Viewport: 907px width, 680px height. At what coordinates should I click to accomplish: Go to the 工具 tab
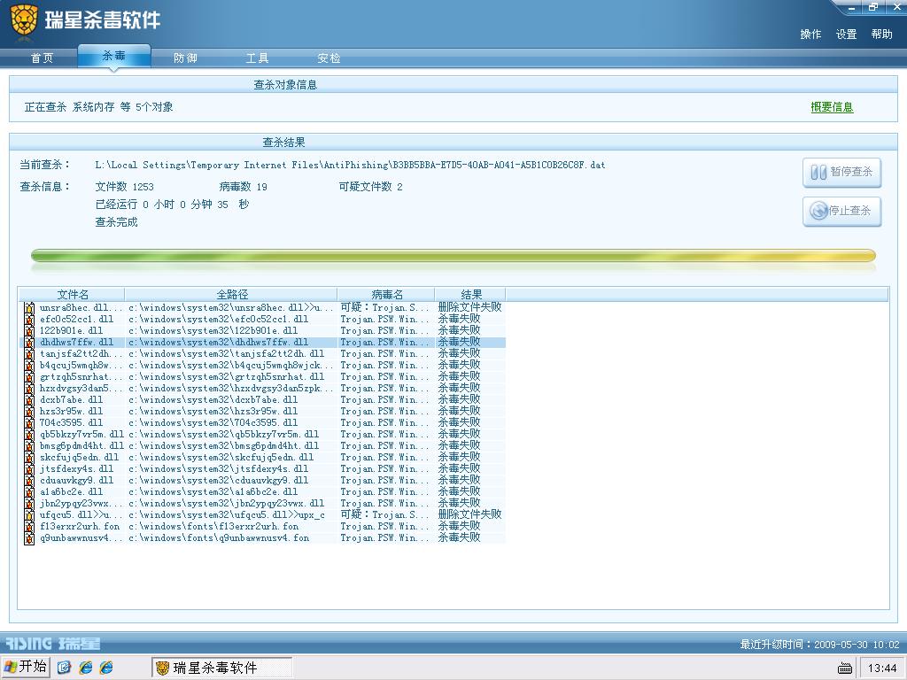tap(258, 58)
